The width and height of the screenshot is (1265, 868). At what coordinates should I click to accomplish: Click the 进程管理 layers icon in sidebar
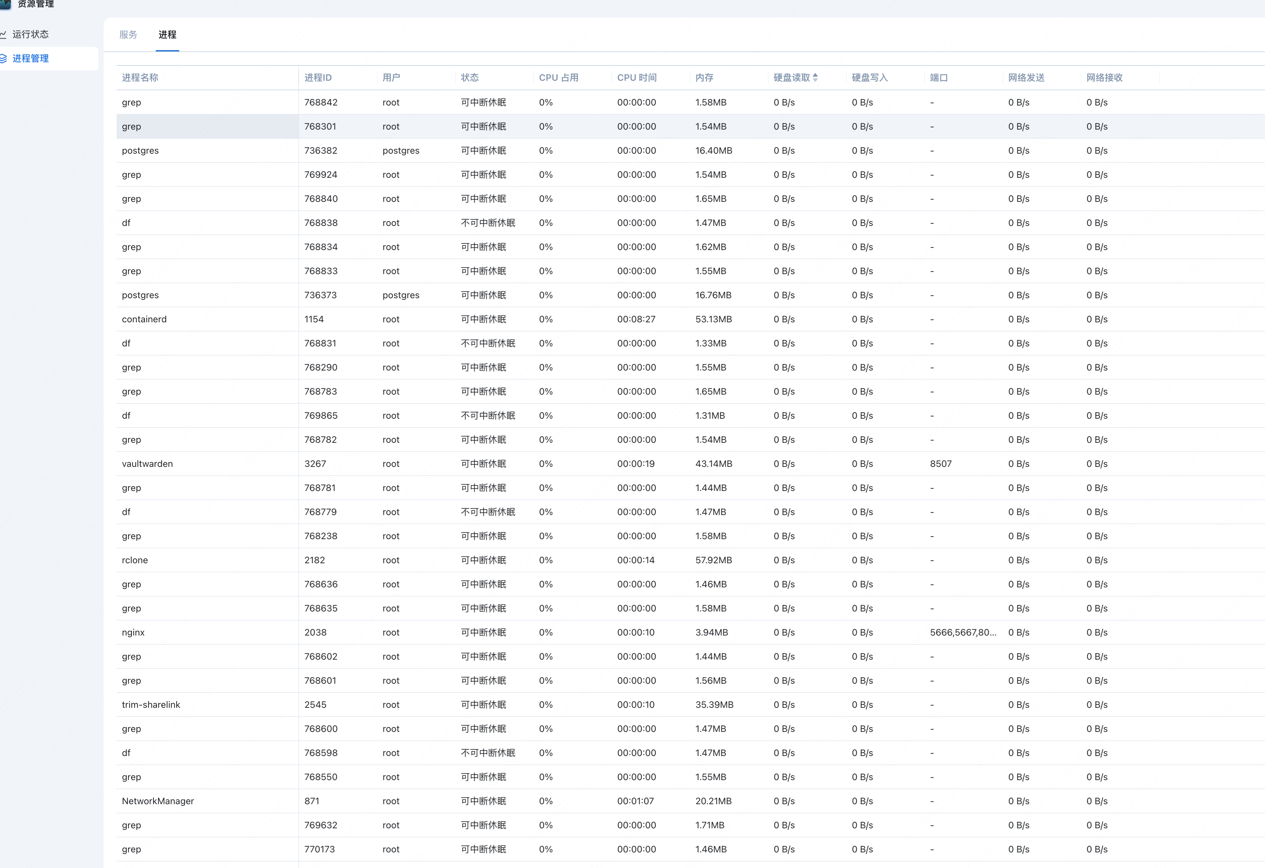[3, 58]
